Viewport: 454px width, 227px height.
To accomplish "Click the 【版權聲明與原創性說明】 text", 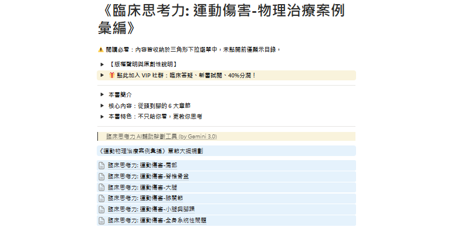I will pos(143,65).
